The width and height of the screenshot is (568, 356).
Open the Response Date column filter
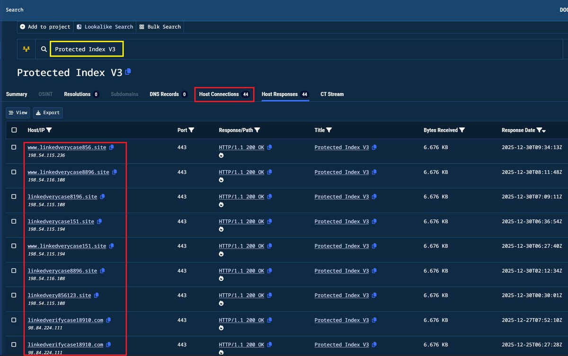[539, 130]
